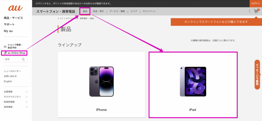
Task: Click スマートフォン・携帯電話 header title
Action: [x=56, y=11]
